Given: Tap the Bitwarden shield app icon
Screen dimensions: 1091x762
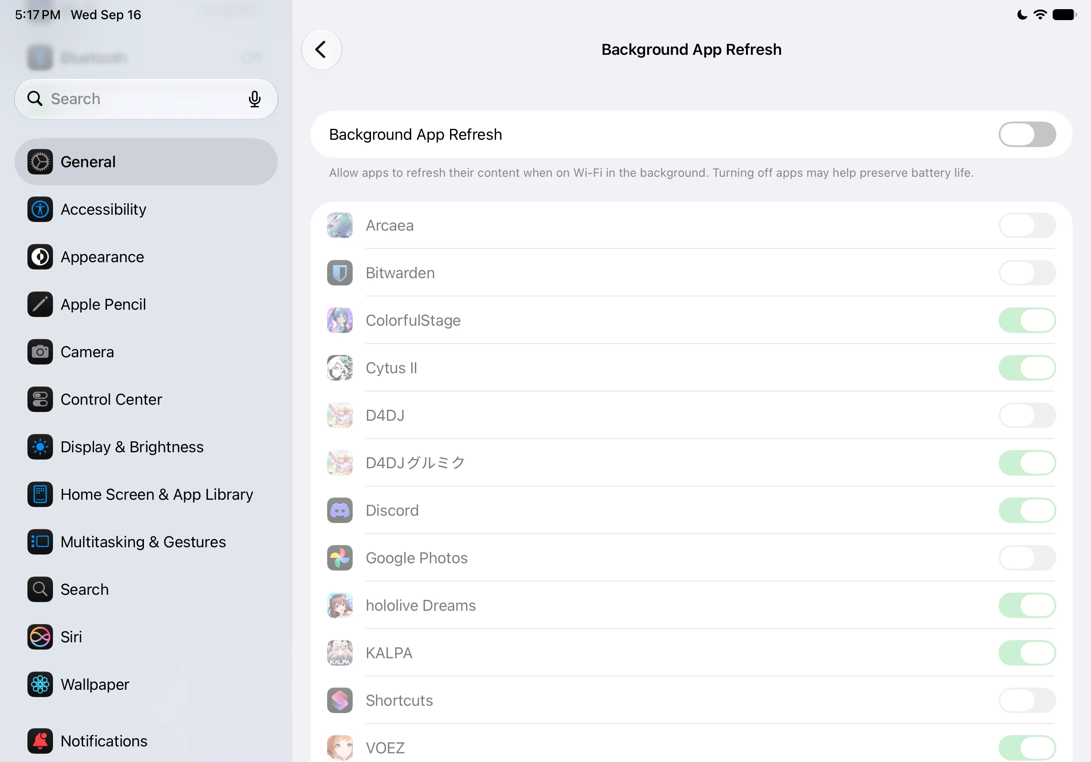Looking at the screenshot, I should click(340, 273).
